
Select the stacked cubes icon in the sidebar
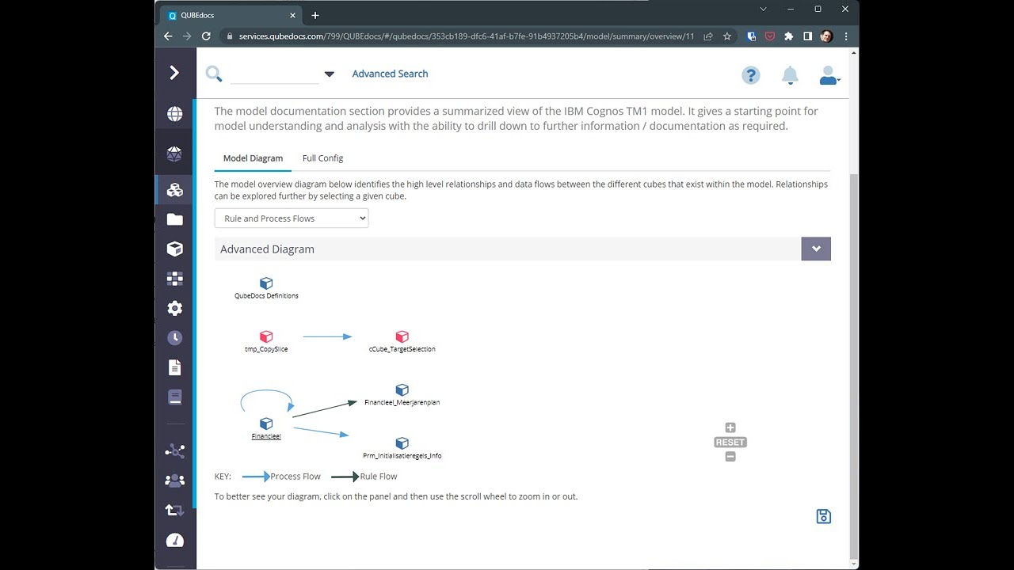point(175,190)
